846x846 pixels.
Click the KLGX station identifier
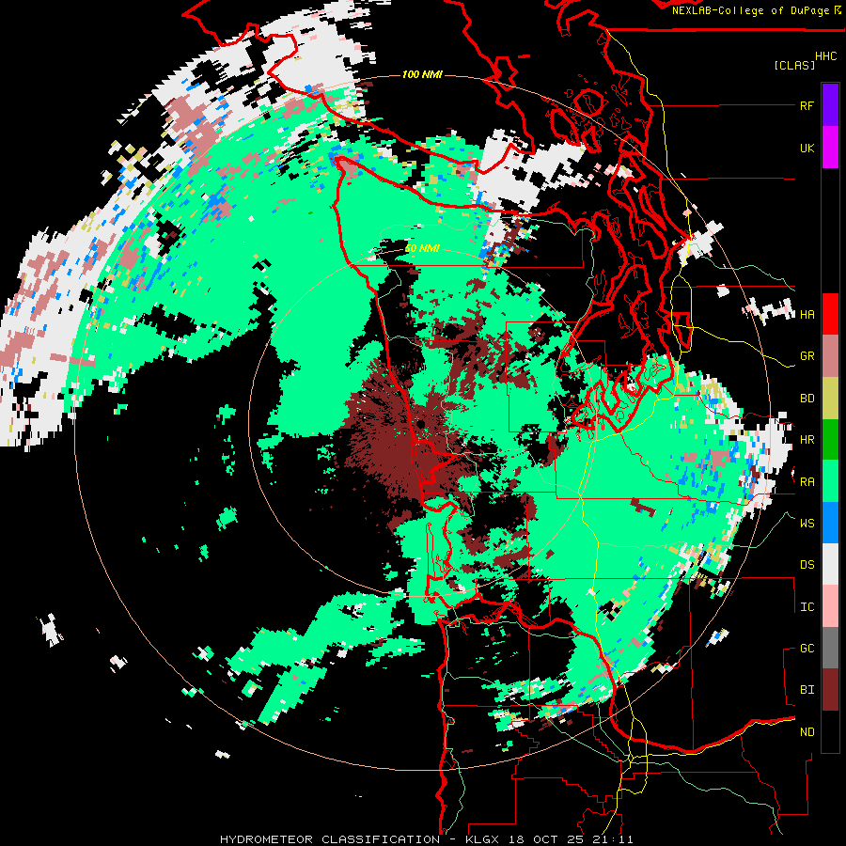pyautogui.click(x=483, y=839)
